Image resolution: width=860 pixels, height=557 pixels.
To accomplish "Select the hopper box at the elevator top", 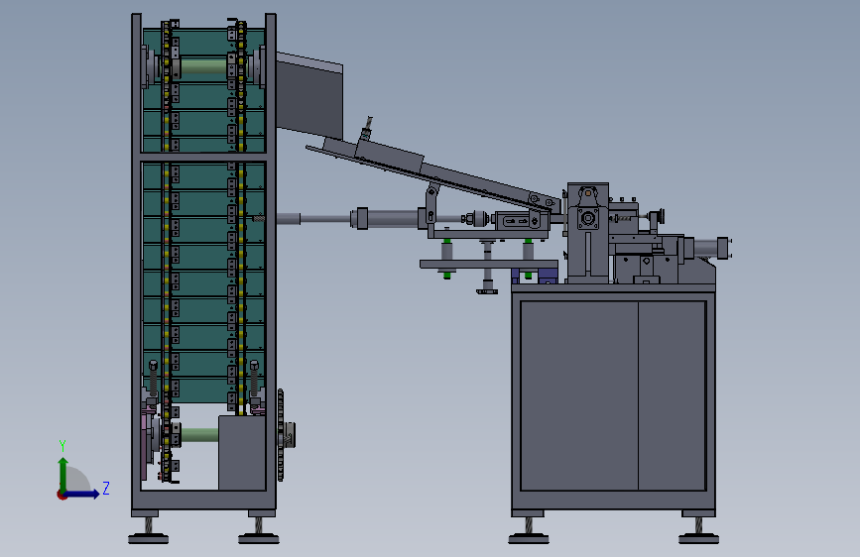I will (309, 96).
